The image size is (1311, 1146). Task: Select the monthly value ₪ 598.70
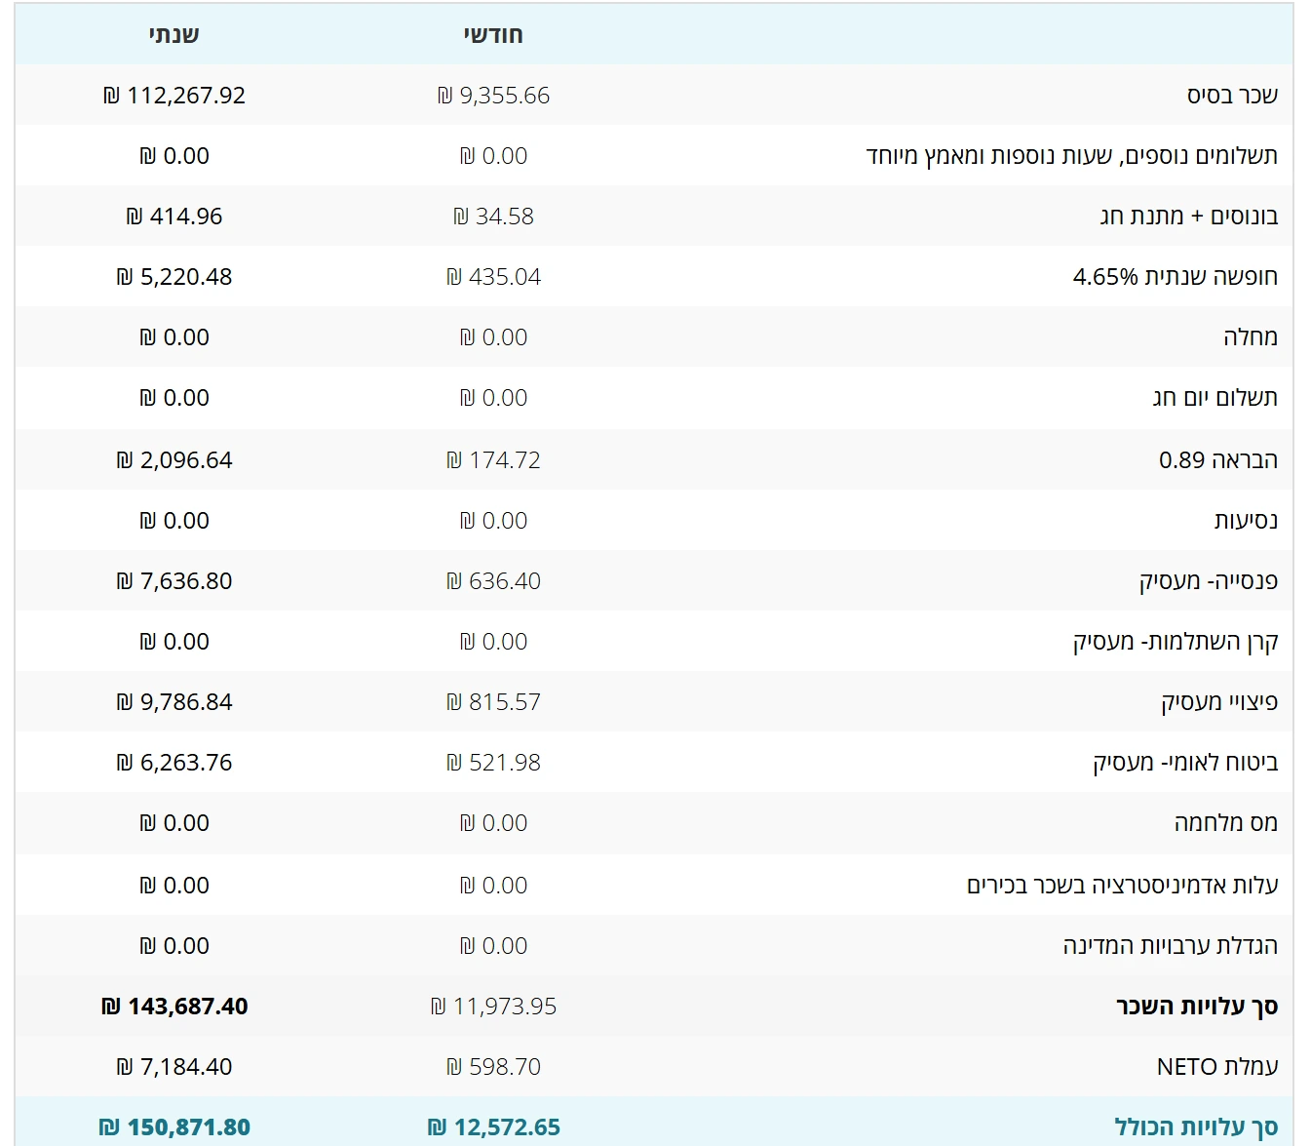tap(493, 1067)
